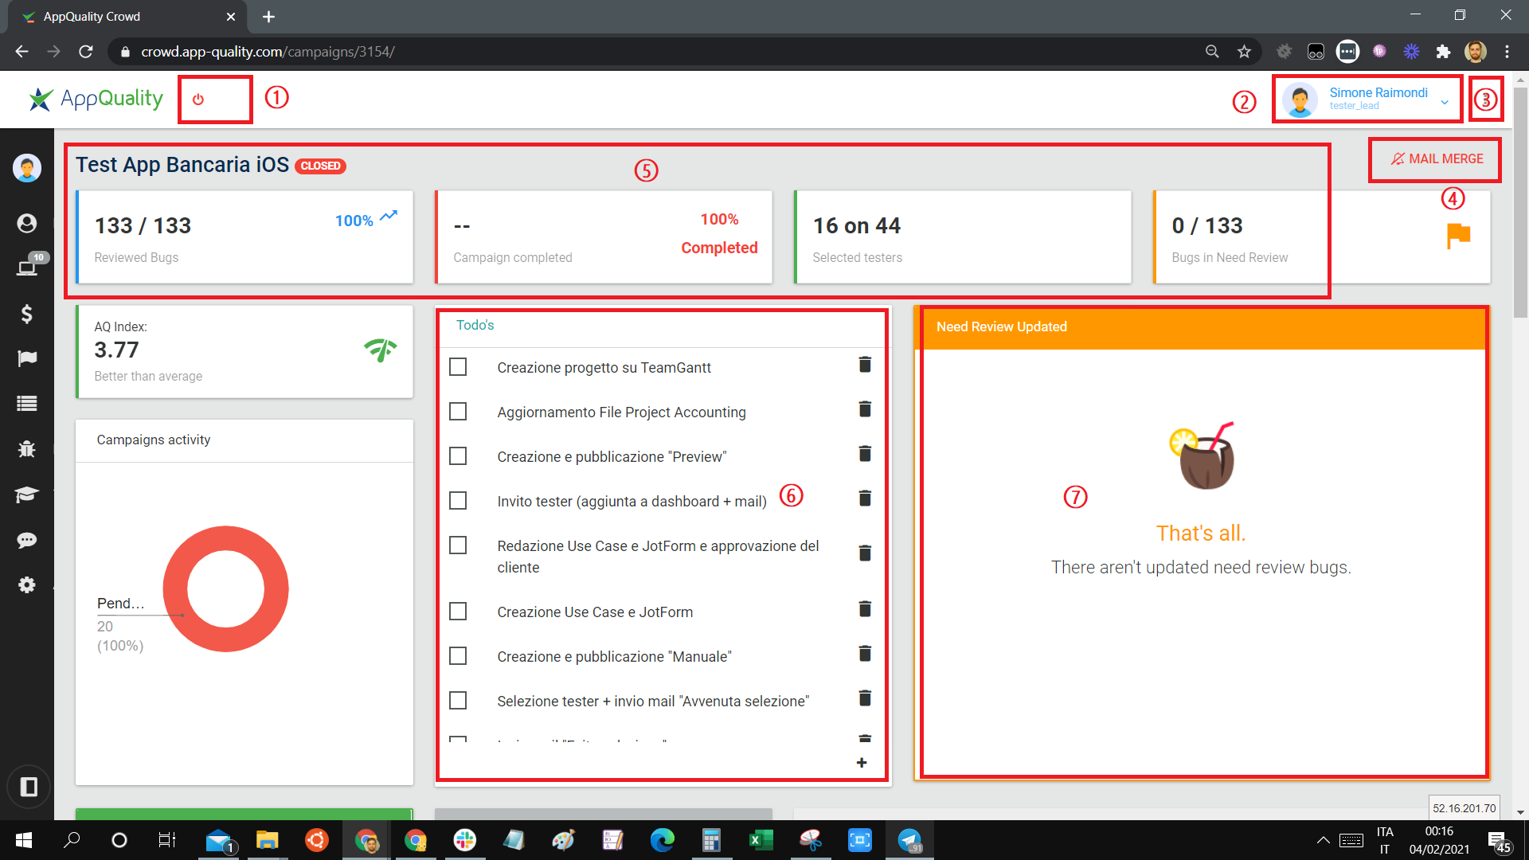Open the 133 / 133 Reviewed Bugs card
This screenshot has width=1529, height=860.
[x=244, y=236]
